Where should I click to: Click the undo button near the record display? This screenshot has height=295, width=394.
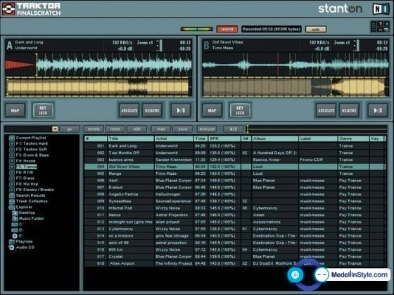pos(316,29)
